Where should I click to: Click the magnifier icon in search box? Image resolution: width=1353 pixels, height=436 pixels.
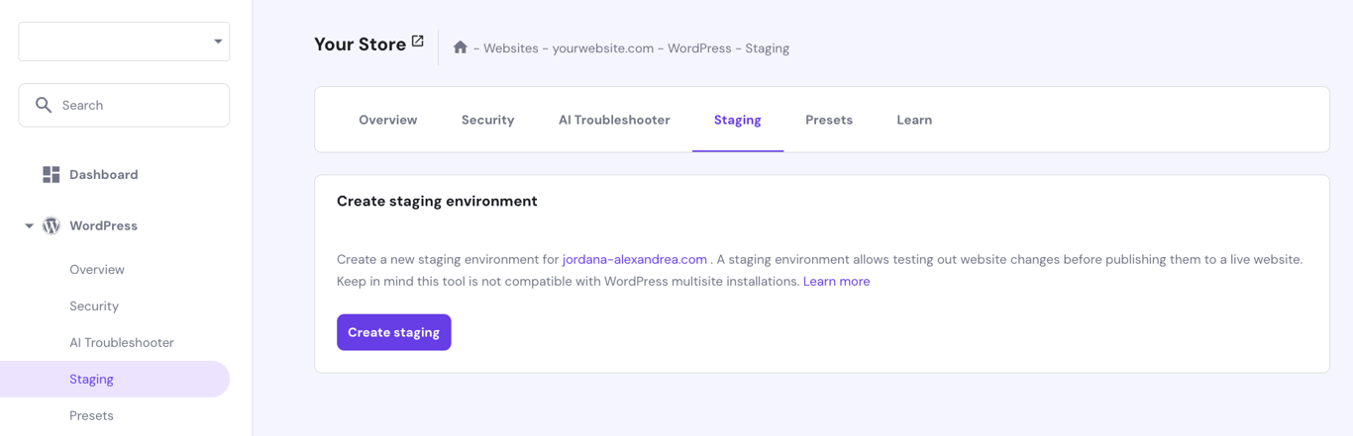pyautogui.click(x=44, y=105)
